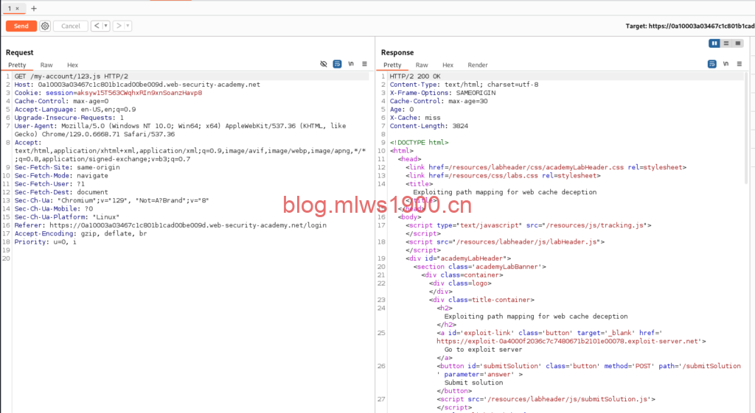Go back to previous request arrow
This screenshot has width=755, height=413.
coord(97,26)
